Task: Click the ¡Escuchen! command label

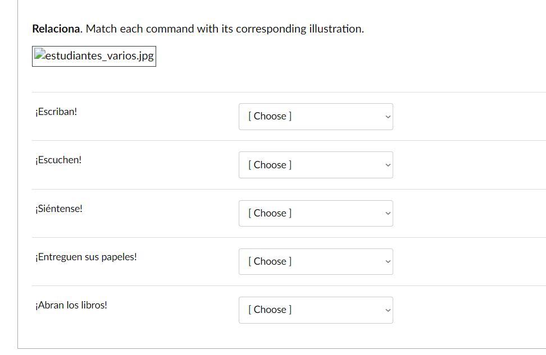Action: [58, 160]
